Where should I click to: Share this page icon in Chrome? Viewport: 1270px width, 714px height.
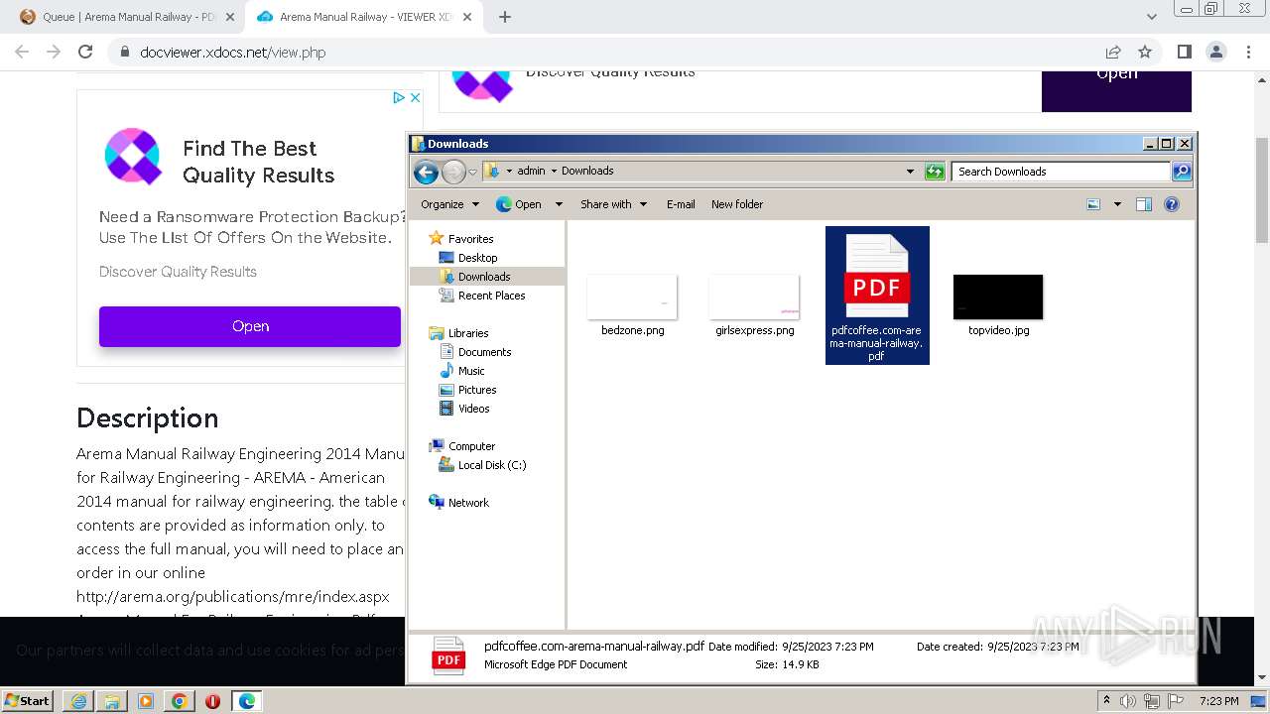[1113, 52]
